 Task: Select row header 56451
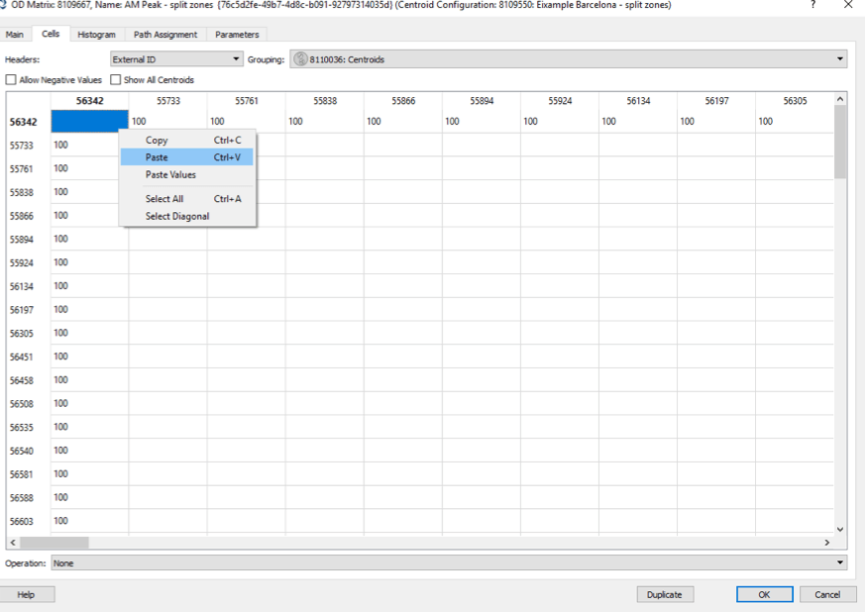[x=22, y=357]
